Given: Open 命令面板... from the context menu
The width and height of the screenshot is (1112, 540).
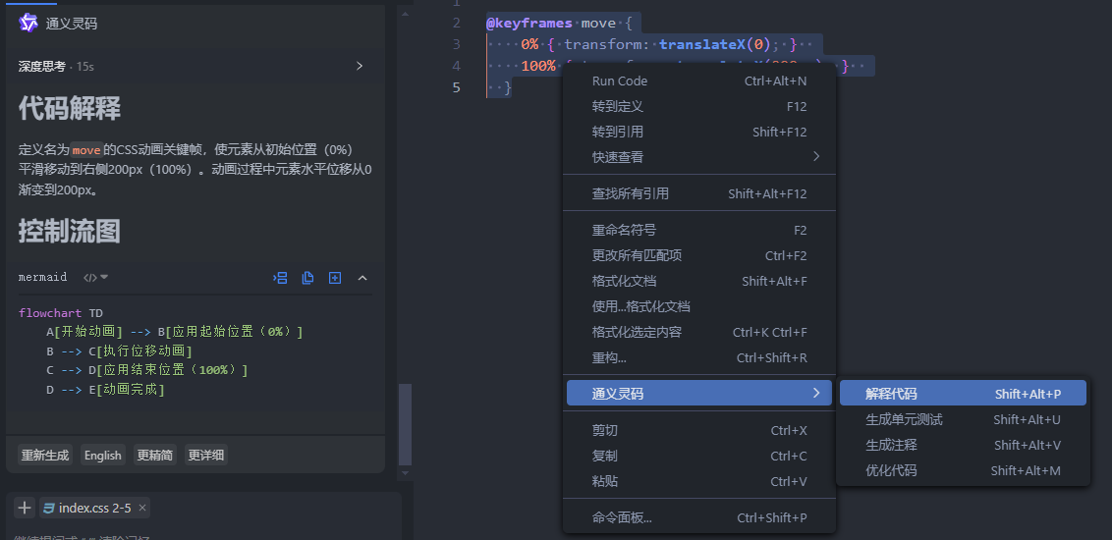Looking at the screenshot, I should click(x=699, y=518).
